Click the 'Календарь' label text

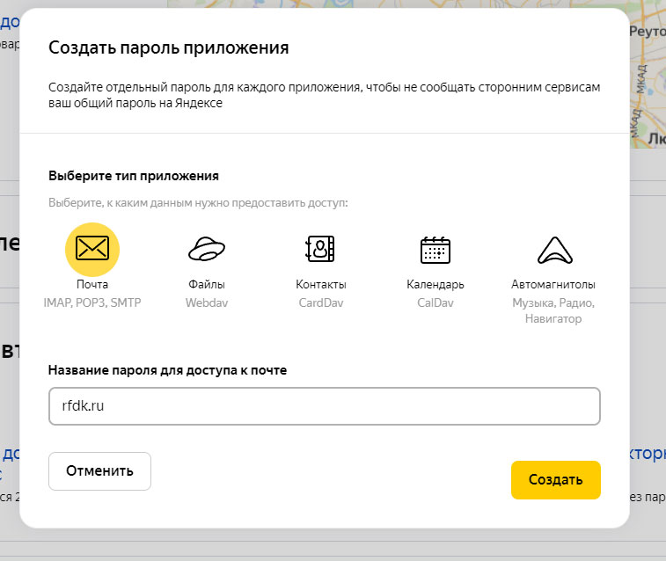coord(435,285)
